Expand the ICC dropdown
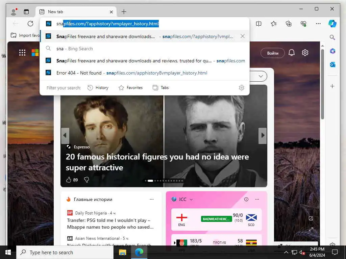 (191, 199)
